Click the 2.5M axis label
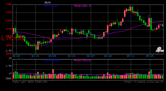 click(x=9, y=51)
